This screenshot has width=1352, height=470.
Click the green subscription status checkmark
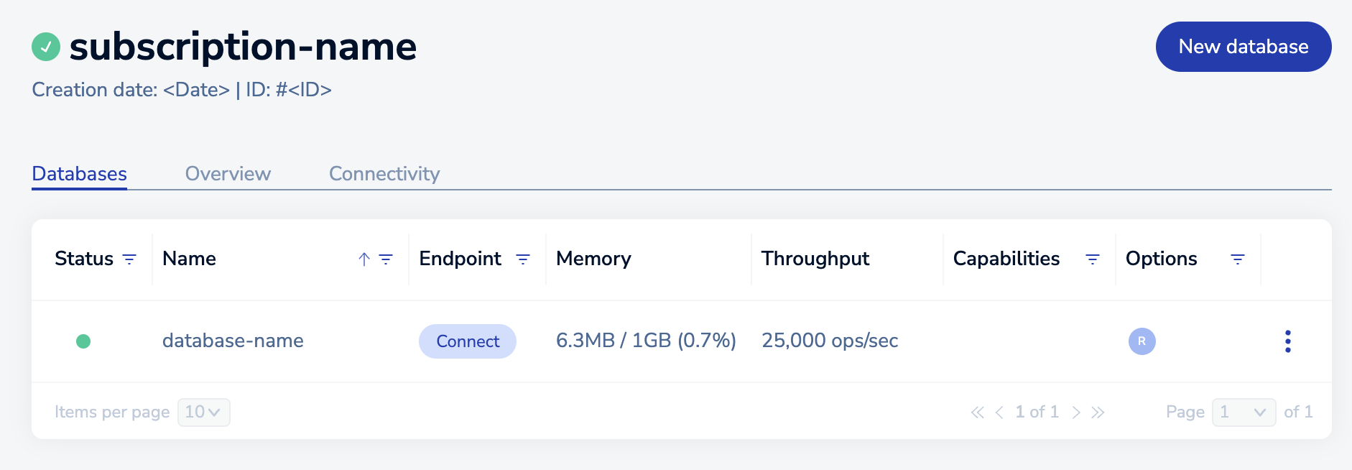pos(46,47)
